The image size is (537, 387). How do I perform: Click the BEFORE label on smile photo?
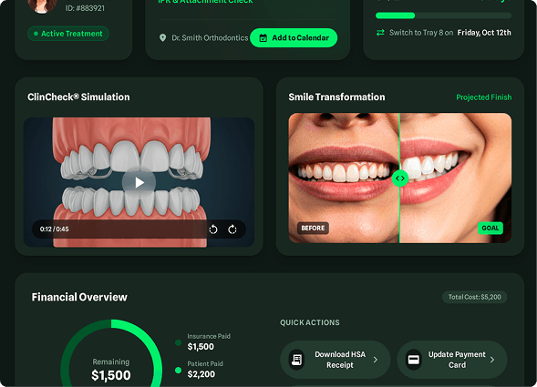coord(313,229)
